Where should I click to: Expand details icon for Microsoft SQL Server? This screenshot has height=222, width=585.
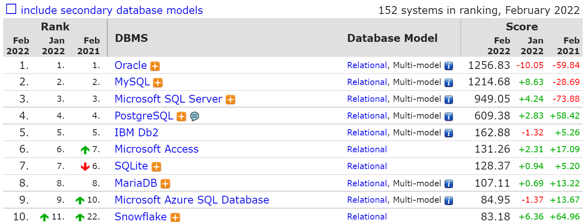(231, 100)
